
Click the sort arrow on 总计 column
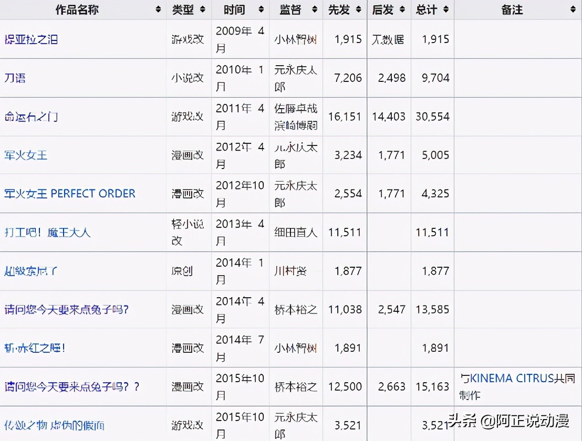[445, 9]
